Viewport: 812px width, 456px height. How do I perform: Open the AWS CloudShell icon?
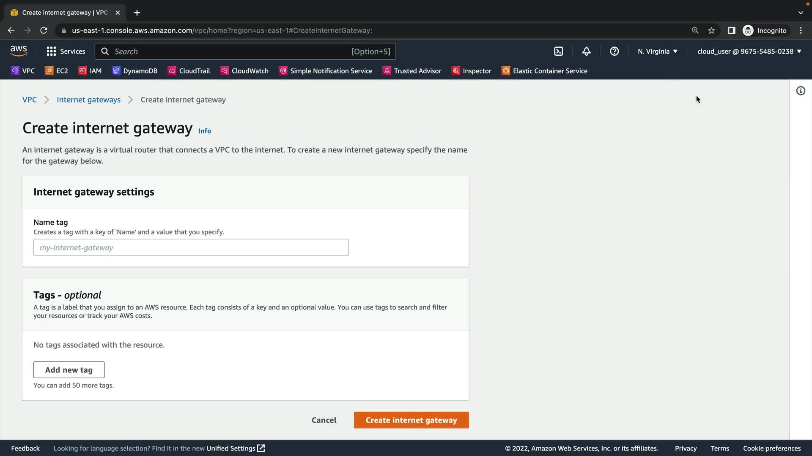coord(558,52)
